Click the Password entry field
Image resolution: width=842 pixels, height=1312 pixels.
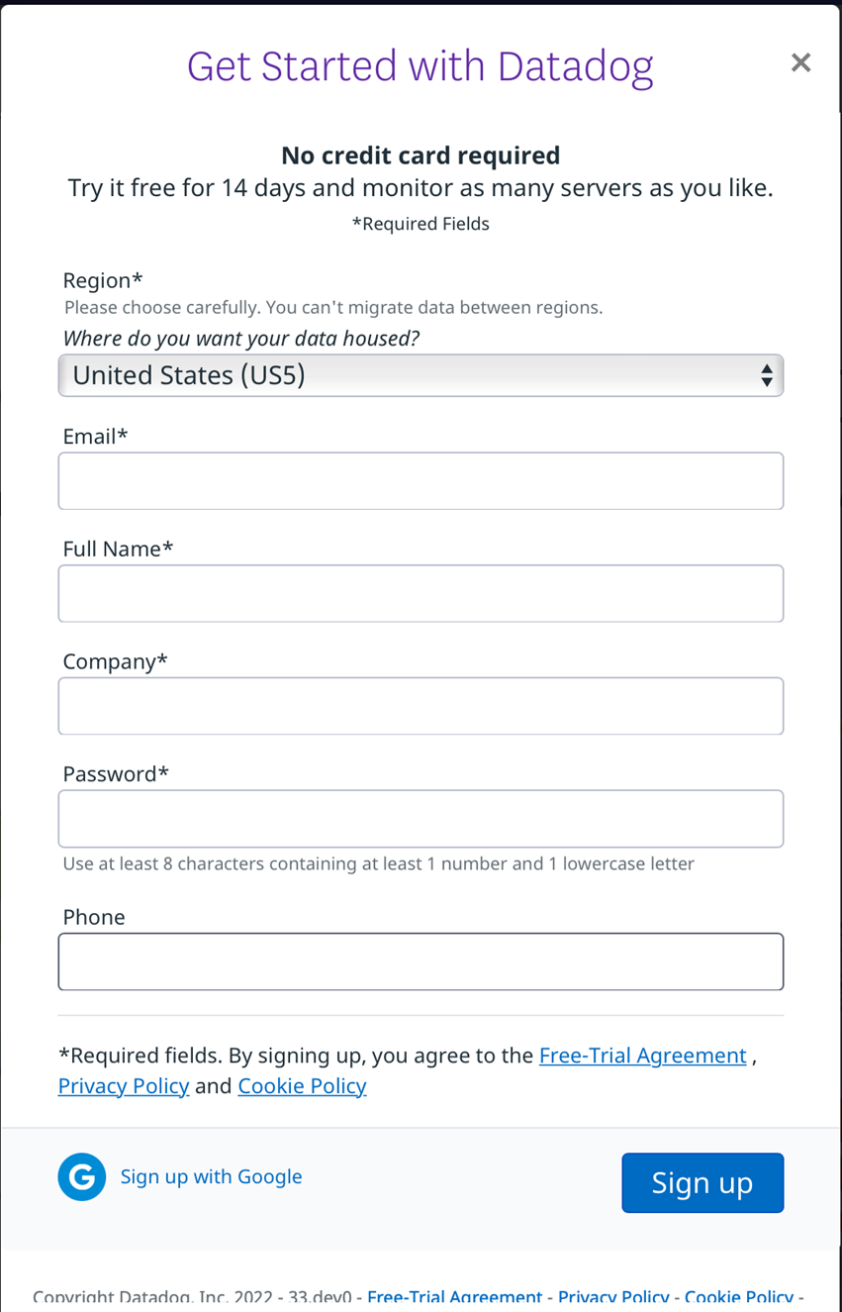pyautogui.click(x=421, y=819)
